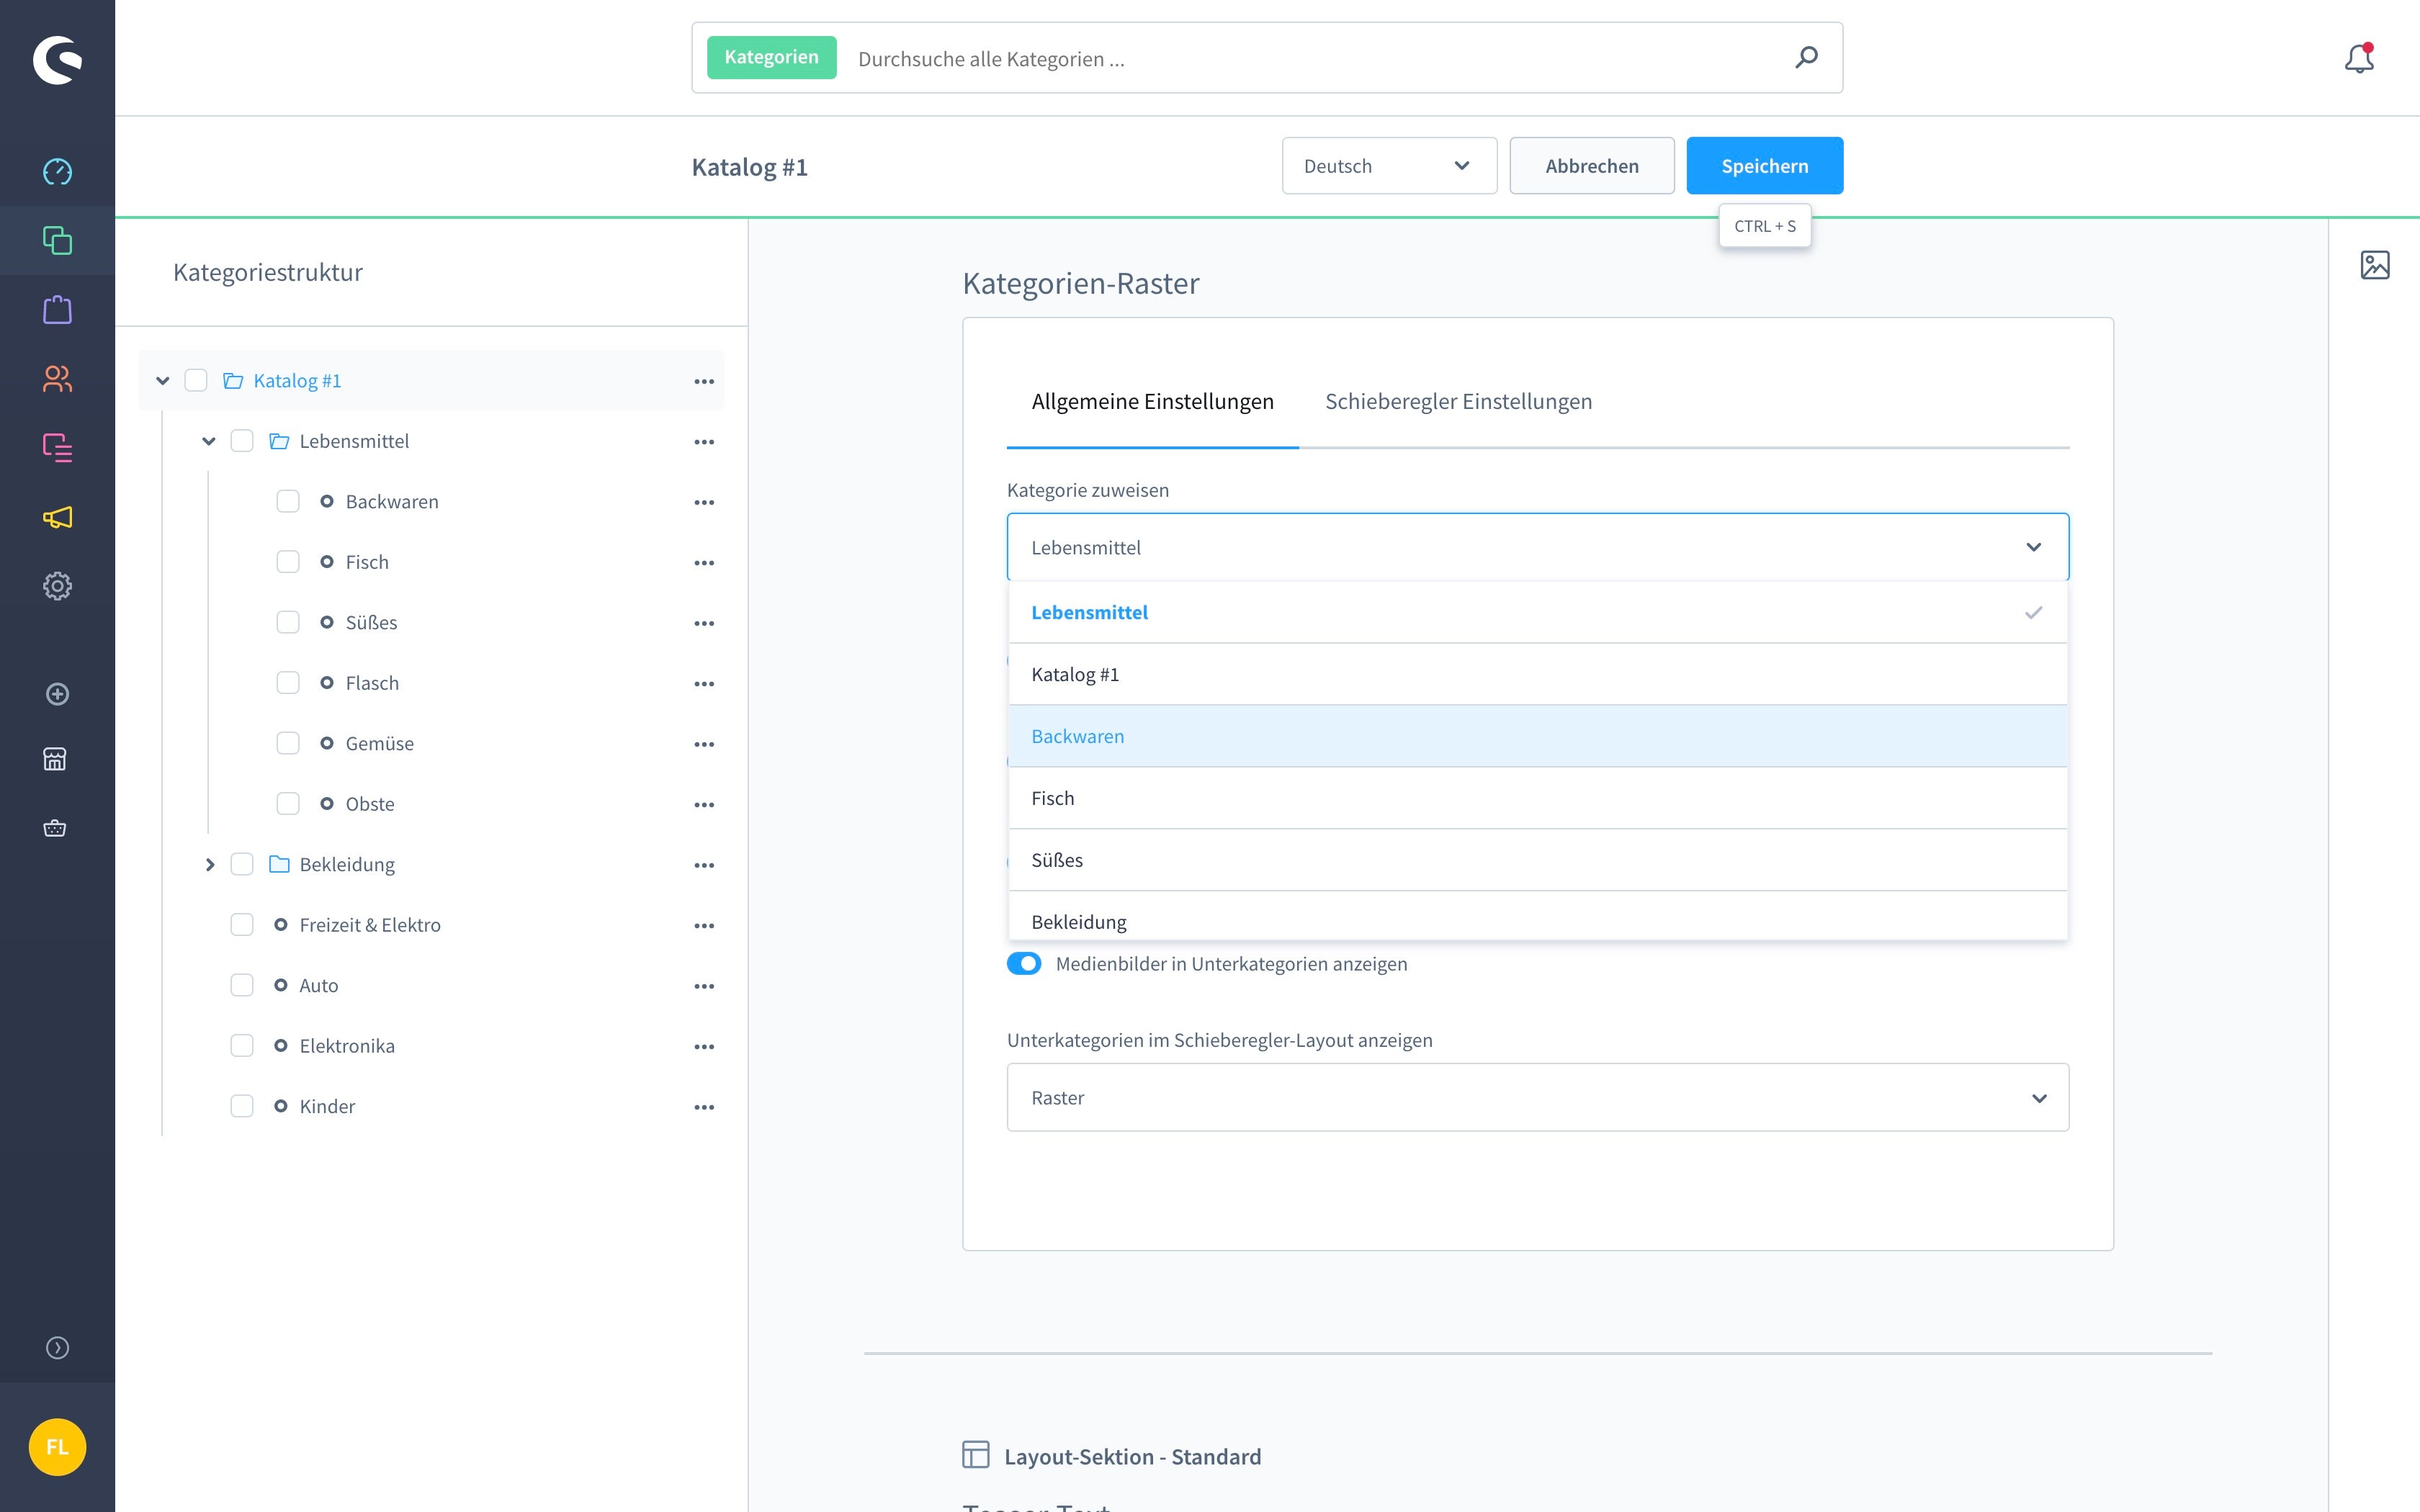Open the Süßes row context menu dots

[x=704, y=623]
